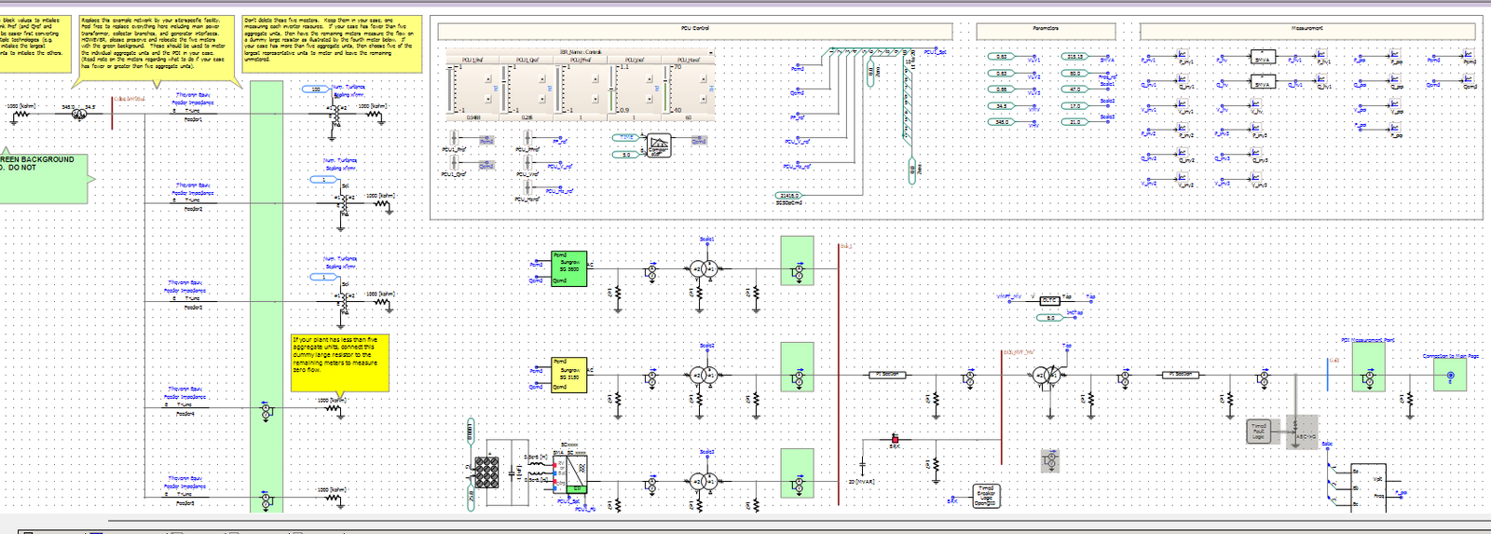The height and width of the screenshot is (534, 1491).
Task: Click the PCU1_Pref increment arrow button
Action: 488,78
